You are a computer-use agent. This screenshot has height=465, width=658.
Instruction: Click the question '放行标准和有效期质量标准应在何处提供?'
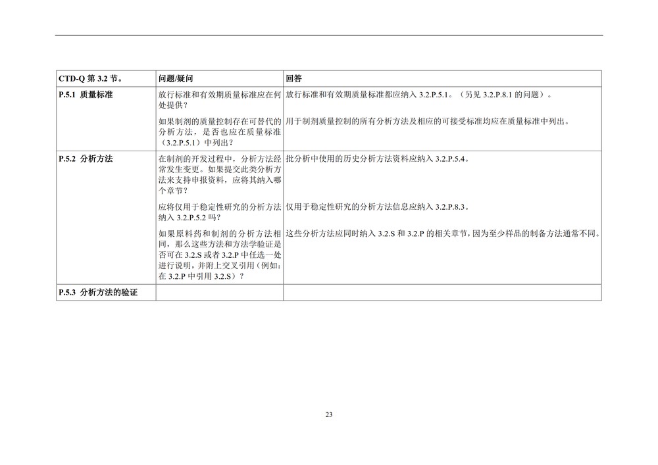(x=220, y=100)
